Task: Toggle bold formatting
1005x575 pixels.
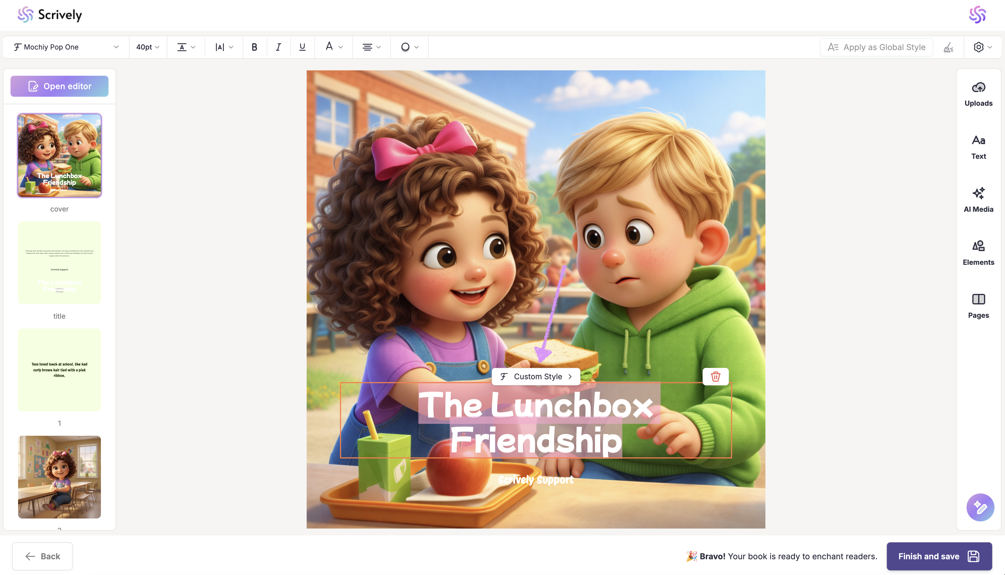Action: [254, 47]
